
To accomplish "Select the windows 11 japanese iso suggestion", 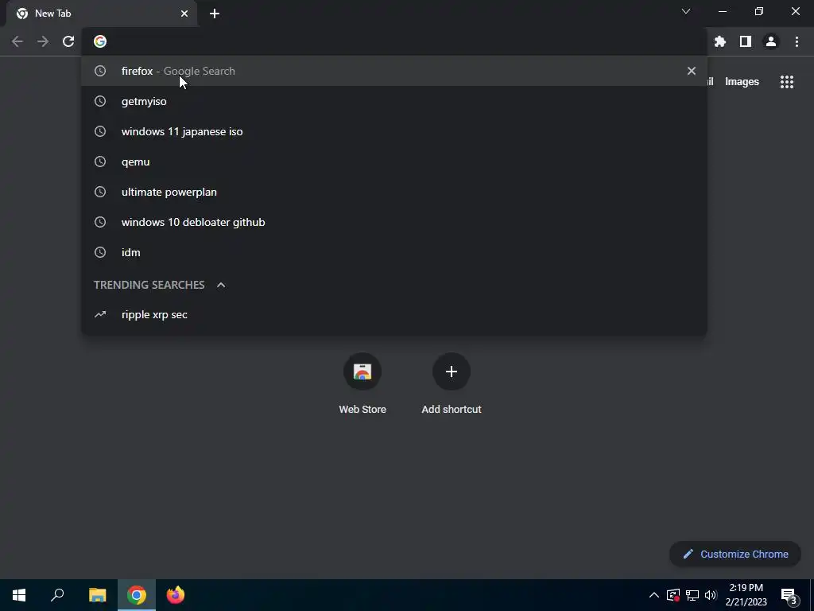I will tap(394, 131).
